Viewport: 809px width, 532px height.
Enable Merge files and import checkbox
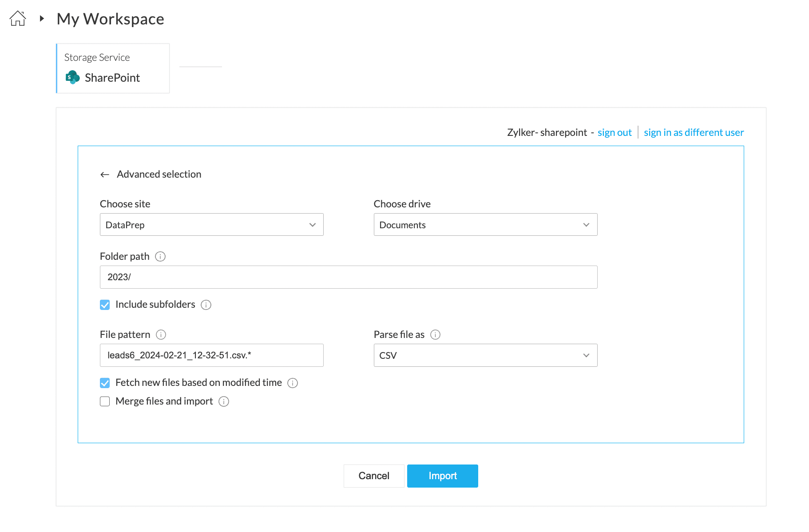(x=105, y=401)
